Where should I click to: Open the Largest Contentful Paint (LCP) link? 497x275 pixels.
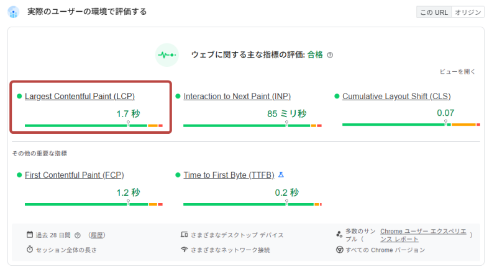pos(80,97)
